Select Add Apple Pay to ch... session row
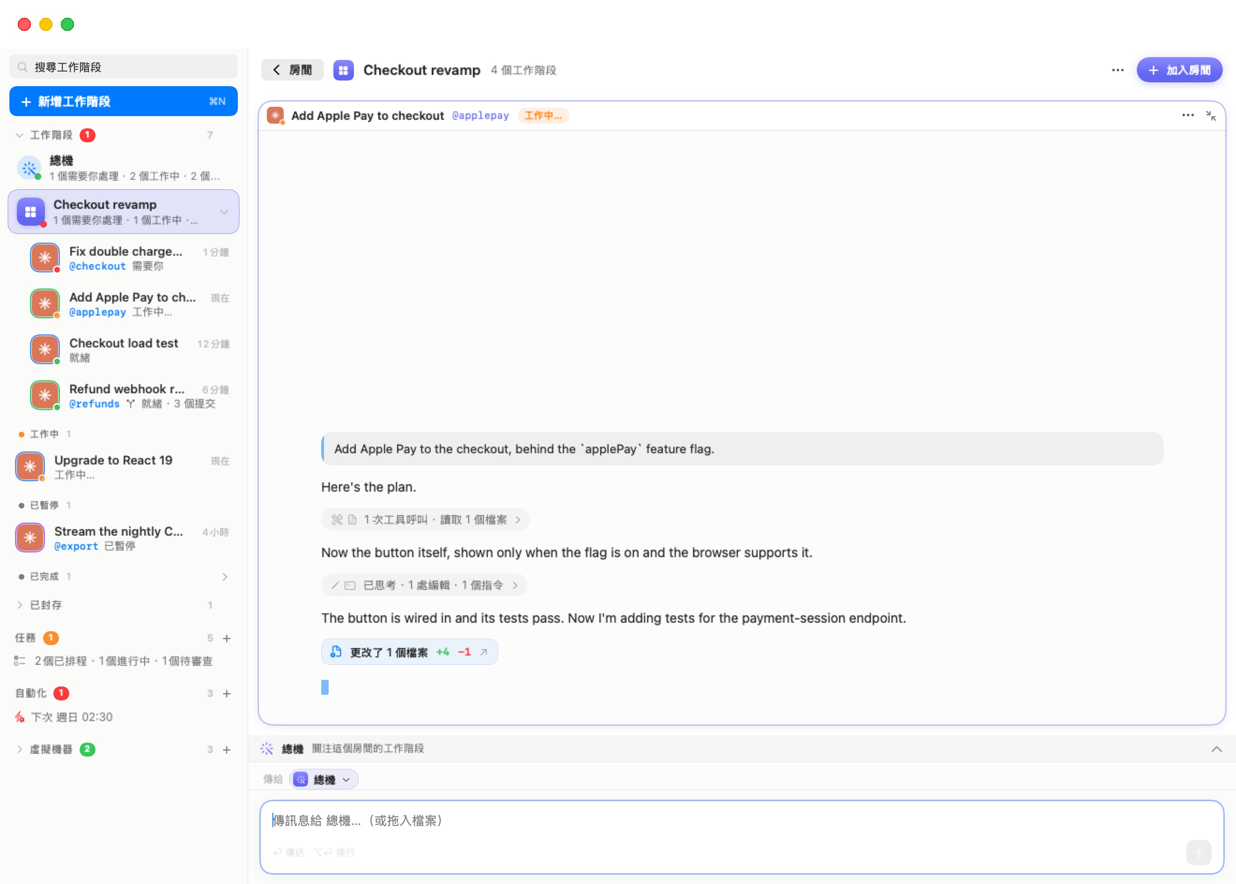Screen dimensions: 1236x884 pos(124,304)
